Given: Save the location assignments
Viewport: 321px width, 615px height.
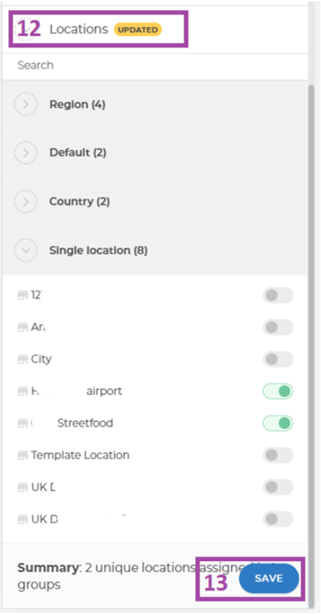Looking at the screenshot, I should coord(269,578).
